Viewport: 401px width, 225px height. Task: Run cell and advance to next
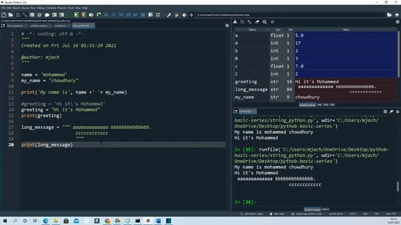coord(83,15)
